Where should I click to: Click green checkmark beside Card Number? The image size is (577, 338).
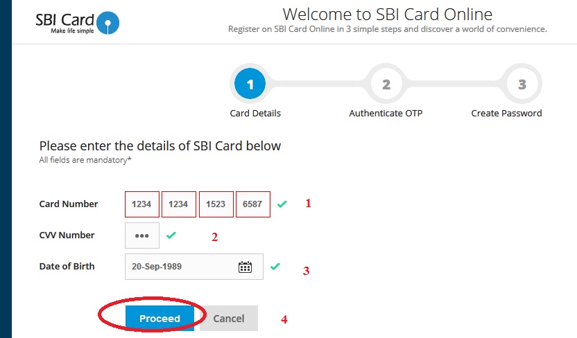click(x=282, y=204)
